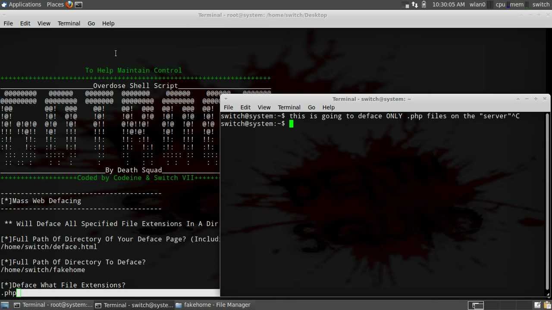
Task: Click the switch@system terminal vertical scrollbar
Action: (x=547, y=202)
